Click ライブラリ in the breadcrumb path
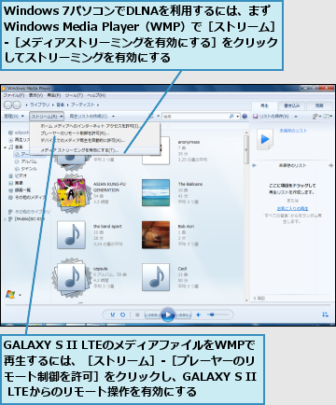 click(x=39, y=105)
